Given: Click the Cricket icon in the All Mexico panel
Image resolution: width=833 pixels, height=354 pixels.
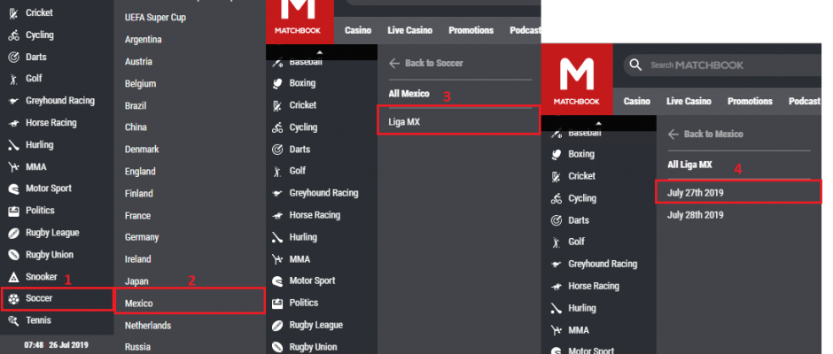Looking at the screenshot, I should 277,105.
